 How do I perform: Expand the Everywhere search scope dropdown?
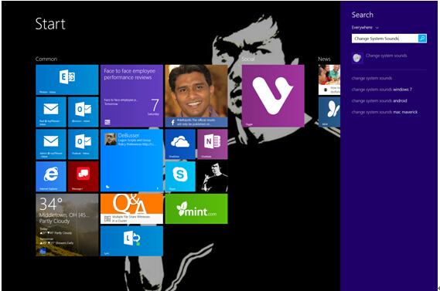(365, 28)
